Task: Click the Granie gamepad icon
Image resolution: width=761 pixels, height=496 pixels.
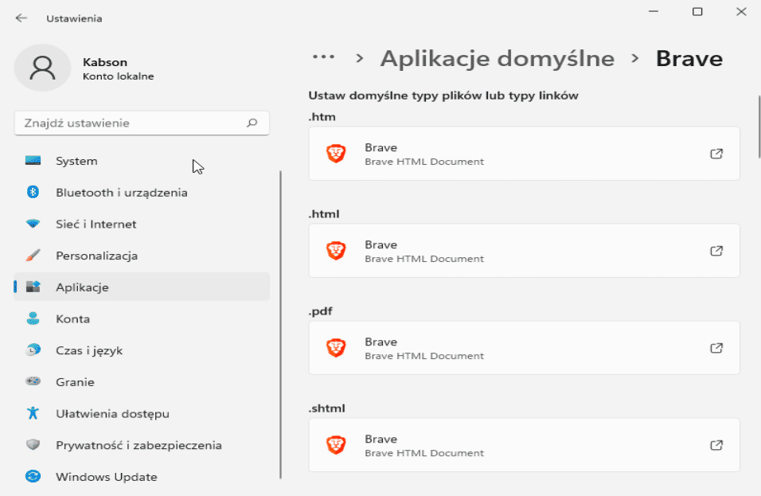Action: point(33,381)
